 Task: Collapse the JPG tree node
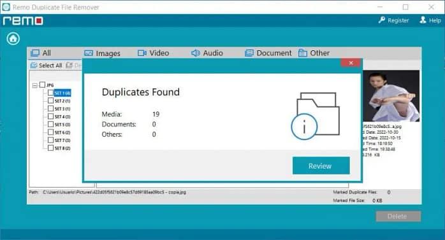[35, 85]
